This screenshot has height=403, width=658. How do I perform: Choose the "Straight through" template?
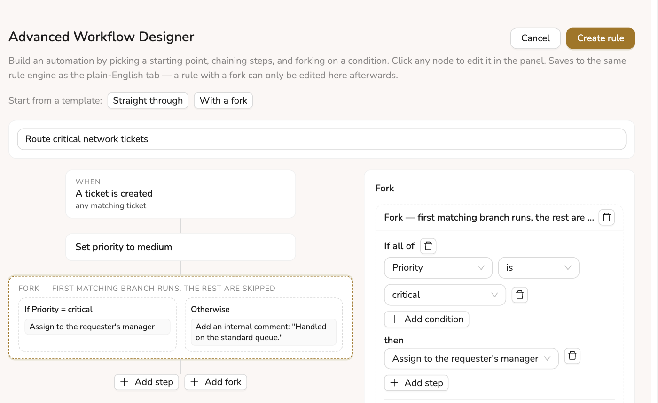[148, 100]
